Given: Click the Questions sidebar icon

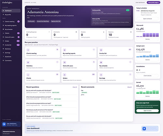Looking at the screenshot, I should click(x=3, y=57).
